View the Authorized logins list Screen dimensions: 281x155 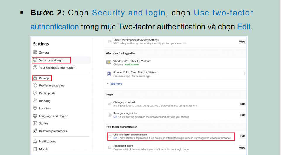pyautogui.click(x=242, y=148)
